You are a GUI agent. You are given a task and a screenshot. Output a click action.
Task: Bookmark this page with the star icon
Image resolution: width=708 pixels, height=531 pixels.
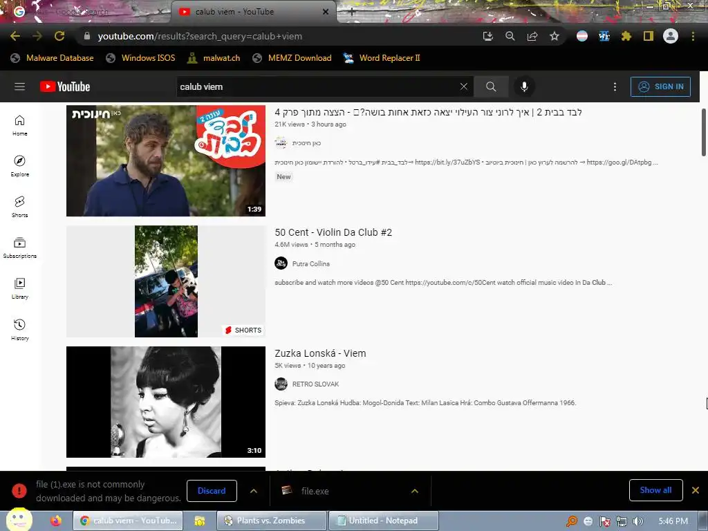coord(555,36)
